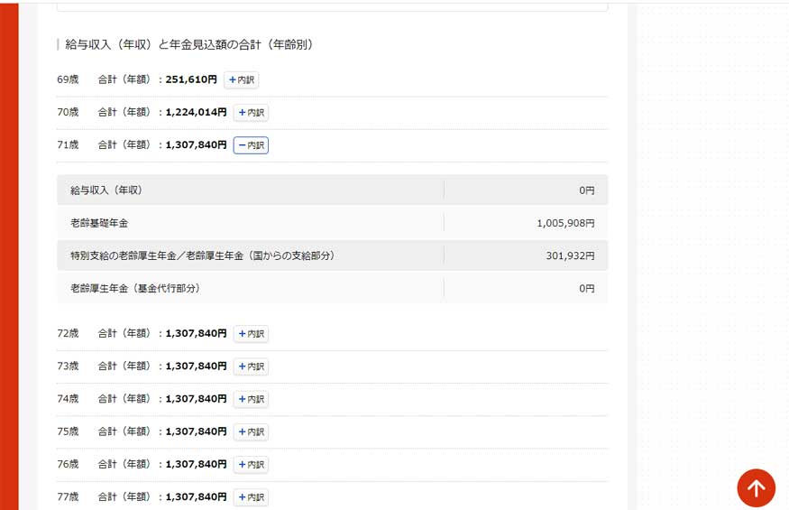Image resolution: width=789 pixels, height=510 pixels.
Task: Expand the 内訳 button for 76歳
Action: pos(251,465)
